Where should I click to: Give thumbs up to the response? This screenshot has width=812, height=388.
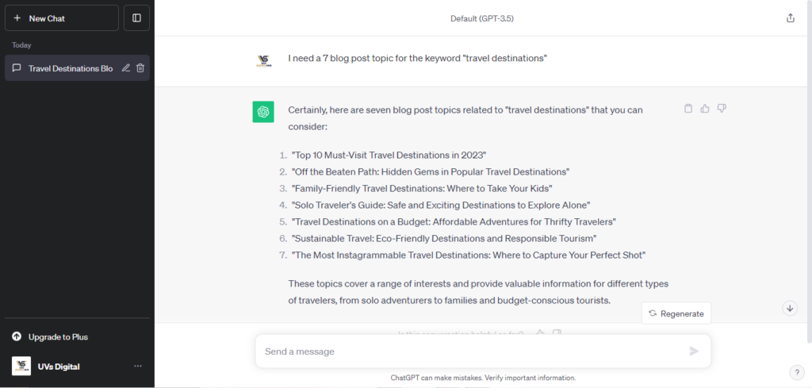pyautogui.click(x=705, y=108)
